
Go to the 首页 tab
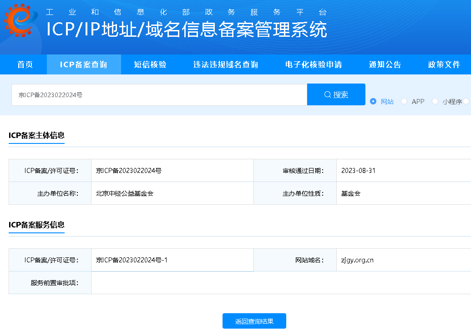(x=25, y=64)
